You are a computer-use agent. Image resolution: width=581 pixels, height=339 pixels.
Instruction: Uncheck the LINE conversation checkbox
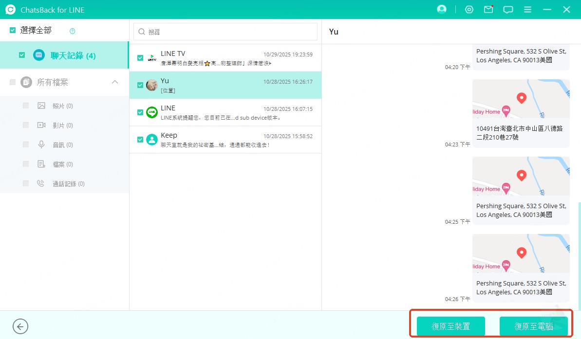pos(140,112)
